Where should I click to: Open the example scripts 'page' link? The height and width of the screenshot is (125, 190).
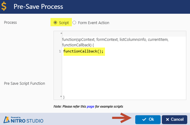(91, 106)
